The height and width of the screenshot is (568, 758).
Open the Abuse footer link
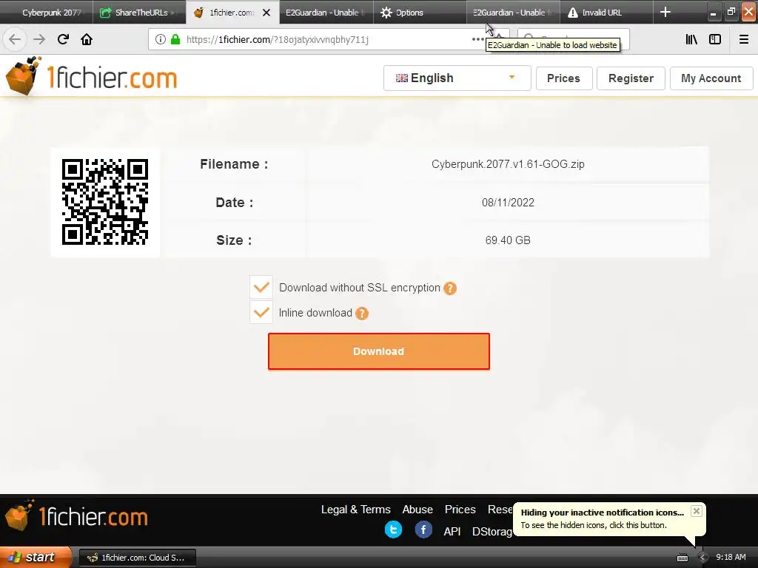coord(417,510)
